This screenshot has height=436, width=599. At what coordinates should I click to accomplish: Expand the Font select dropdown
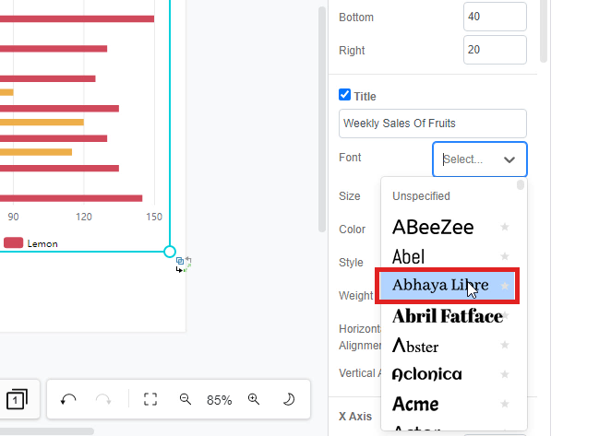(480, 159)
